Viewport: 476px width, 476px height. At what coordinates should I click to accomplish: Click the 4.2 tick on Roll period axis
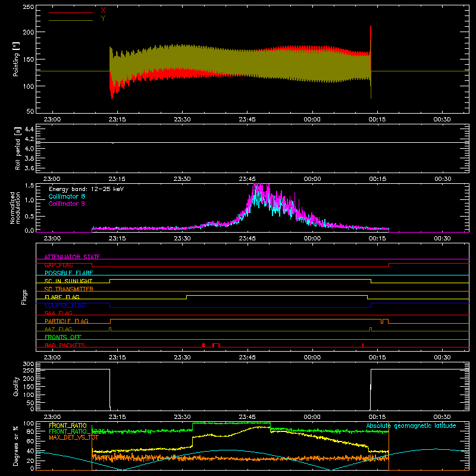(x=29, y=139)
